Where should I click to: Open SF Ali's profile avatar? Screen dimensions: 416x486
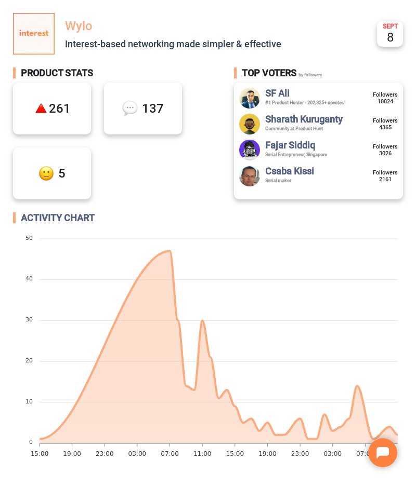click(x=250, y=98)
